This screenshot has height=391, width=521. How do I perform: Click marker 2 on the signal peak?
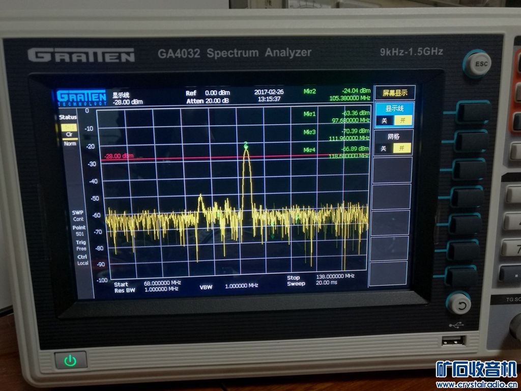click(246, 145)
